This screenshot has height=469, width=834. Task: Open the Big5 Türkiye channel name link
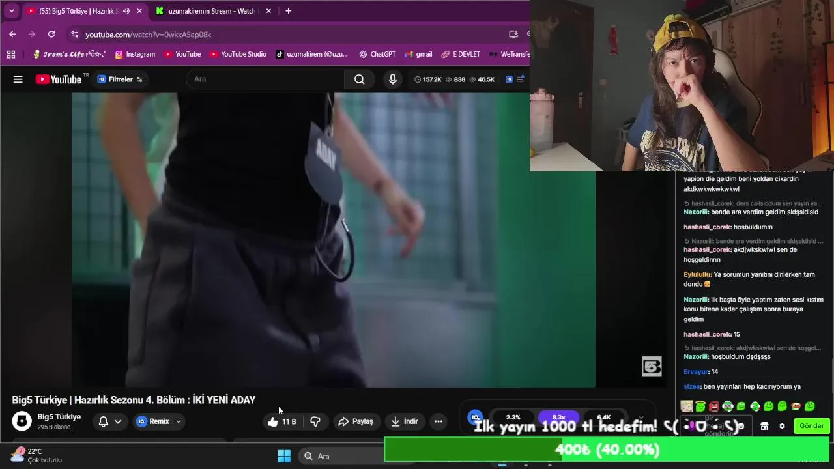click(59, 417)
